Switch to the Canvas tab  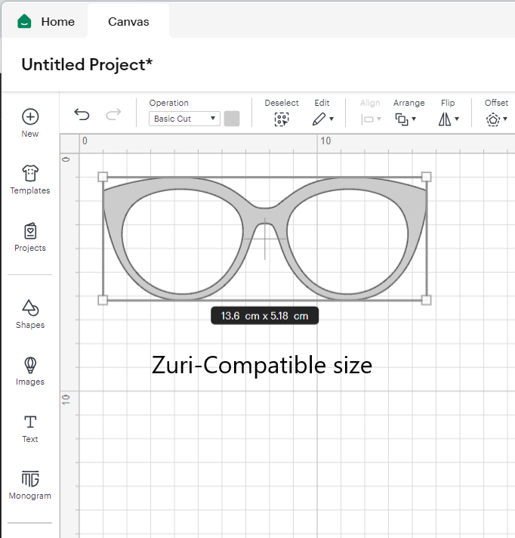(128, 21)
